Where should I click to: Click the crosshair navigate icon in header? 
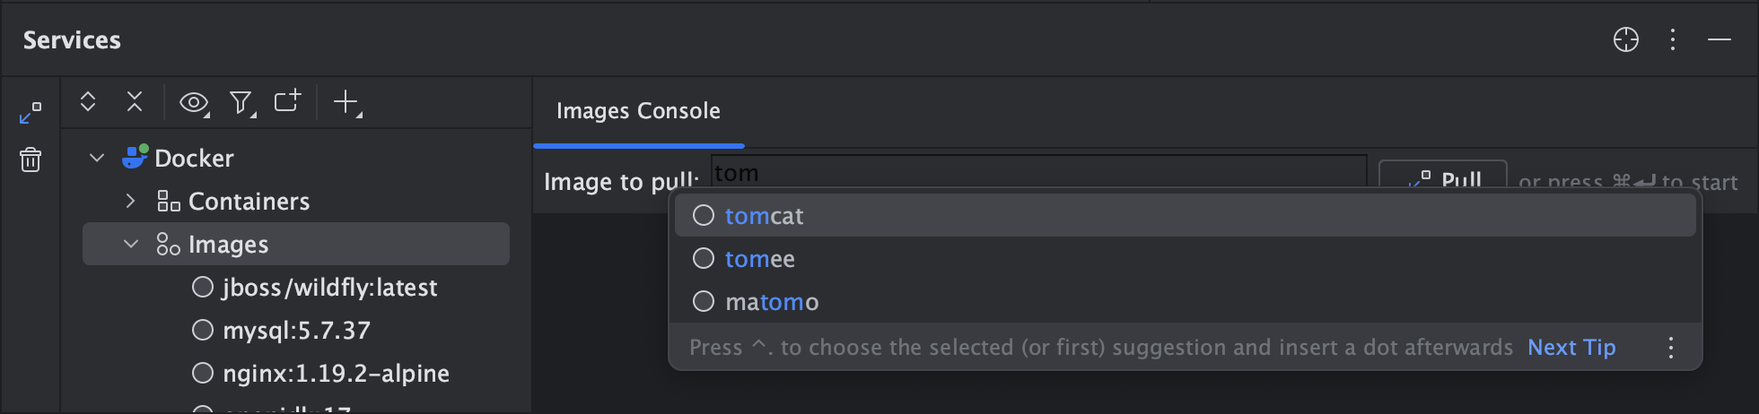[x=1625, y=39]
